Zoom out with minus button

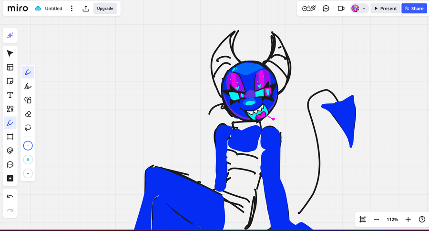(377, 219)
